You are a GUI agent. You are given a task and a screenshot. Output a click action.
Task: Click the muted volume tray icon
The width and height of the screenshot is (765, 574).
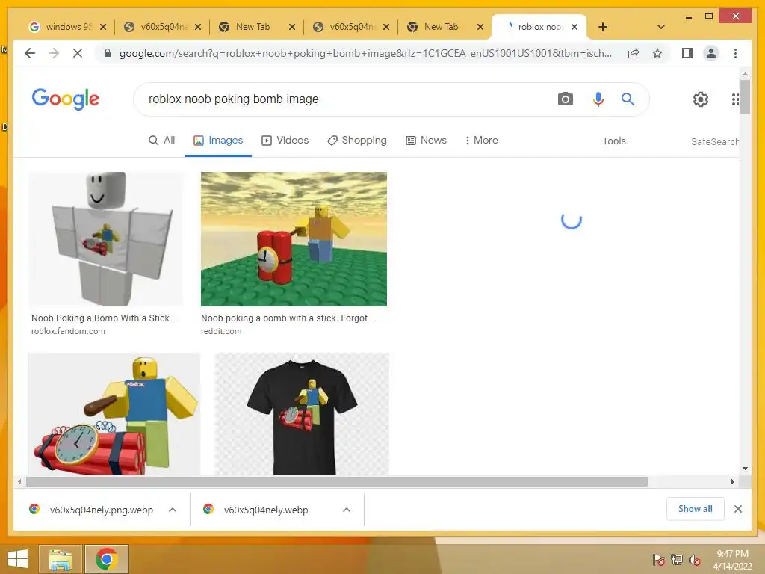point(695,559)
